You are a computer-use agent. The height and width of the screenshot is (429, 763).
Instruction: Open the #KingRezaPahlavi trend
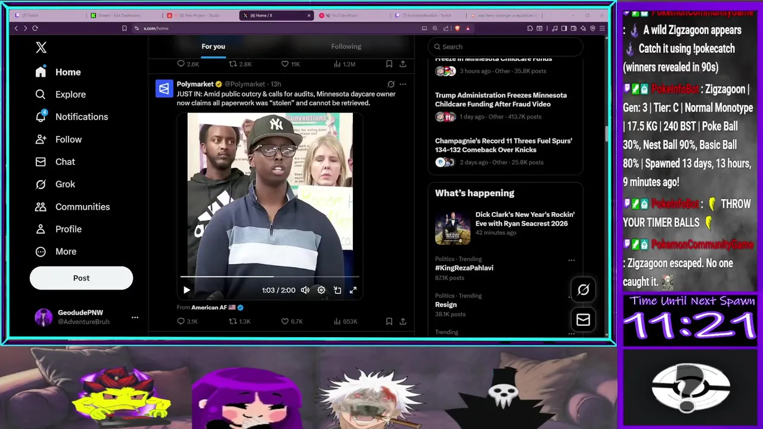click(x=464, y=268)
